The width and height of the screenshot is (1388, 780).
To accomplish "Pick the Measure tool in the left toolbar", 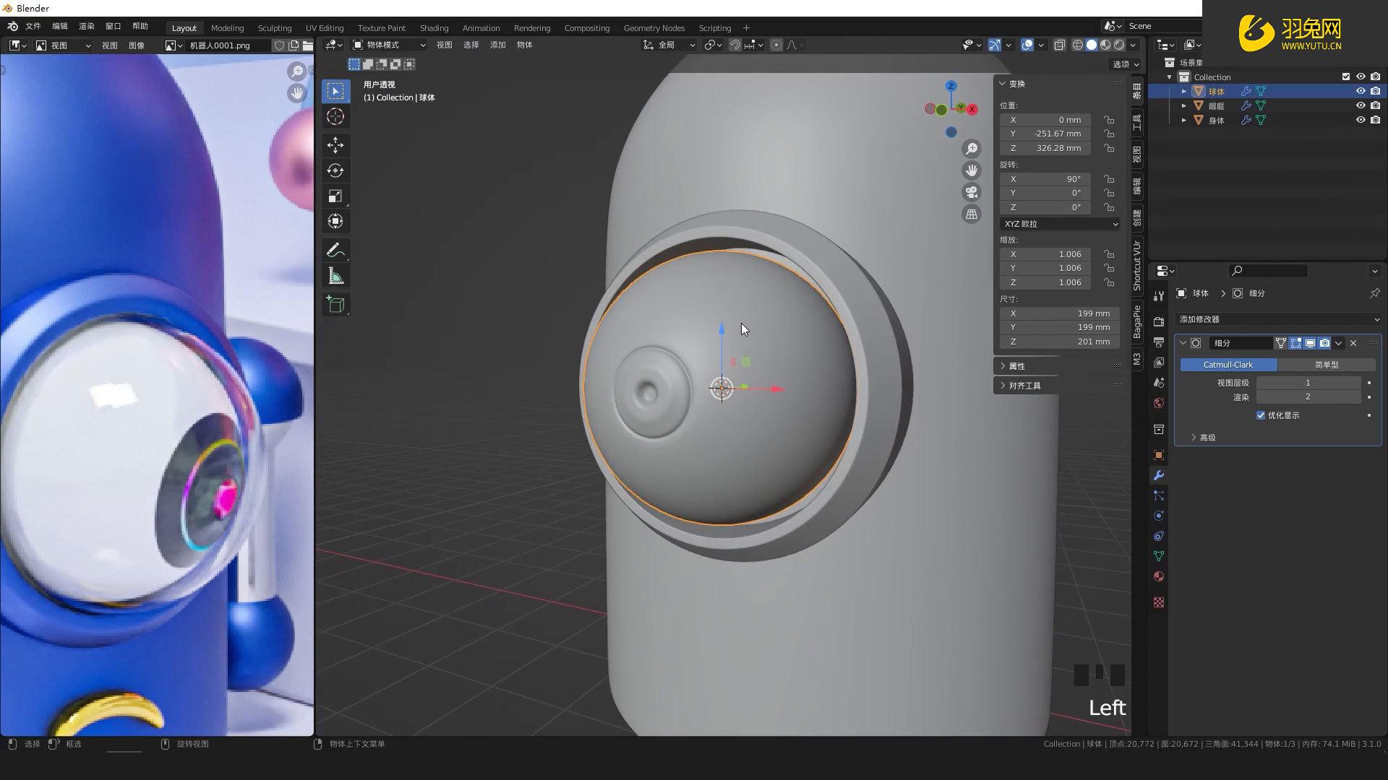I will coord(335,275).
